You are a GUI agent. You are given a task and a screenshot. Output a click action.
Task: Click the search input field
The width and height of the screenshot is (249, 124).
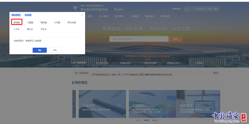[139, 39]
